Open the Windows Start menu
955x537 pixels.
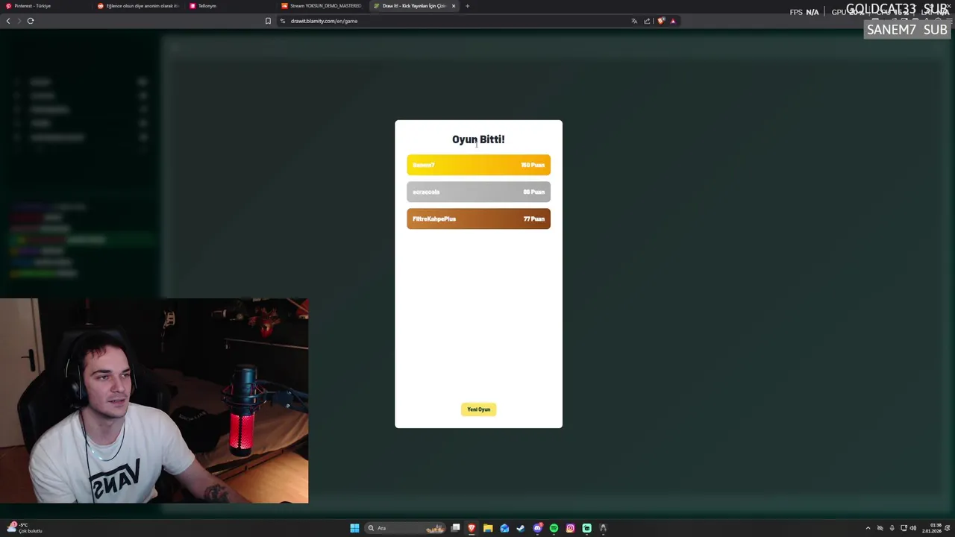pyautogui.click(x=354, y=528)
